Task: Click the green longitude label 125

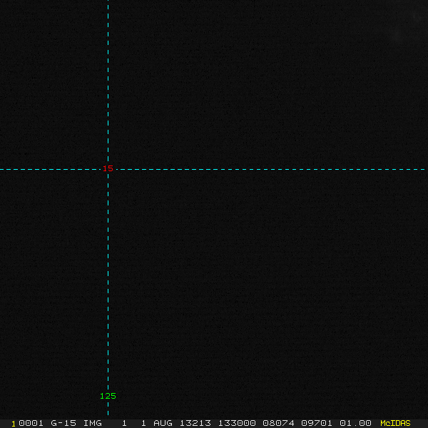Action: coord(108,396)
